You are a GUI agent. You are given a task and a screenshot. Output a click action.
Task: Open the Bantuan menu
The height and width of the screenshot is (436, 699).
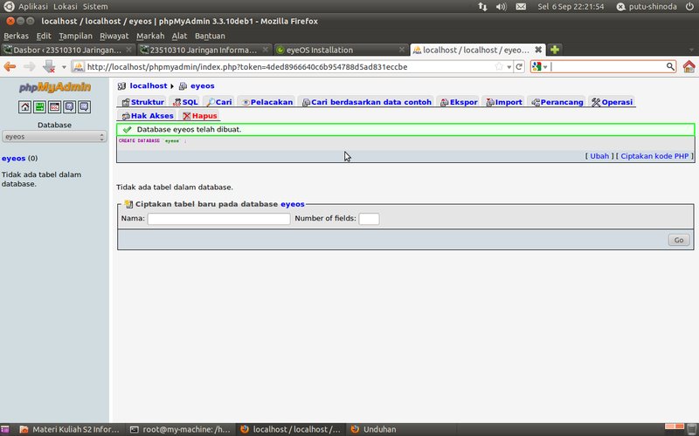pyautogui.click(x=210, y=36)
